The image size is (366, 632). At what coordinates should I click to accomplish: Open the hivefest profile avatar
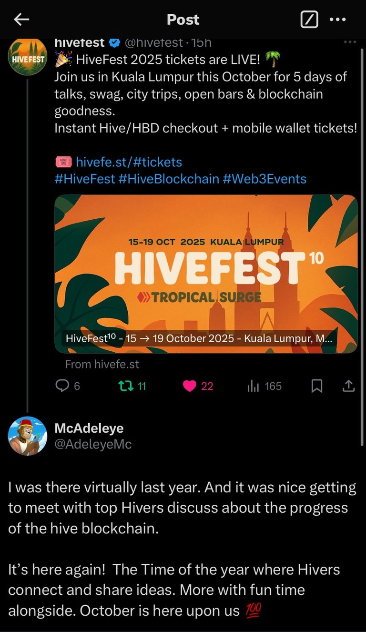click(28, 57)
